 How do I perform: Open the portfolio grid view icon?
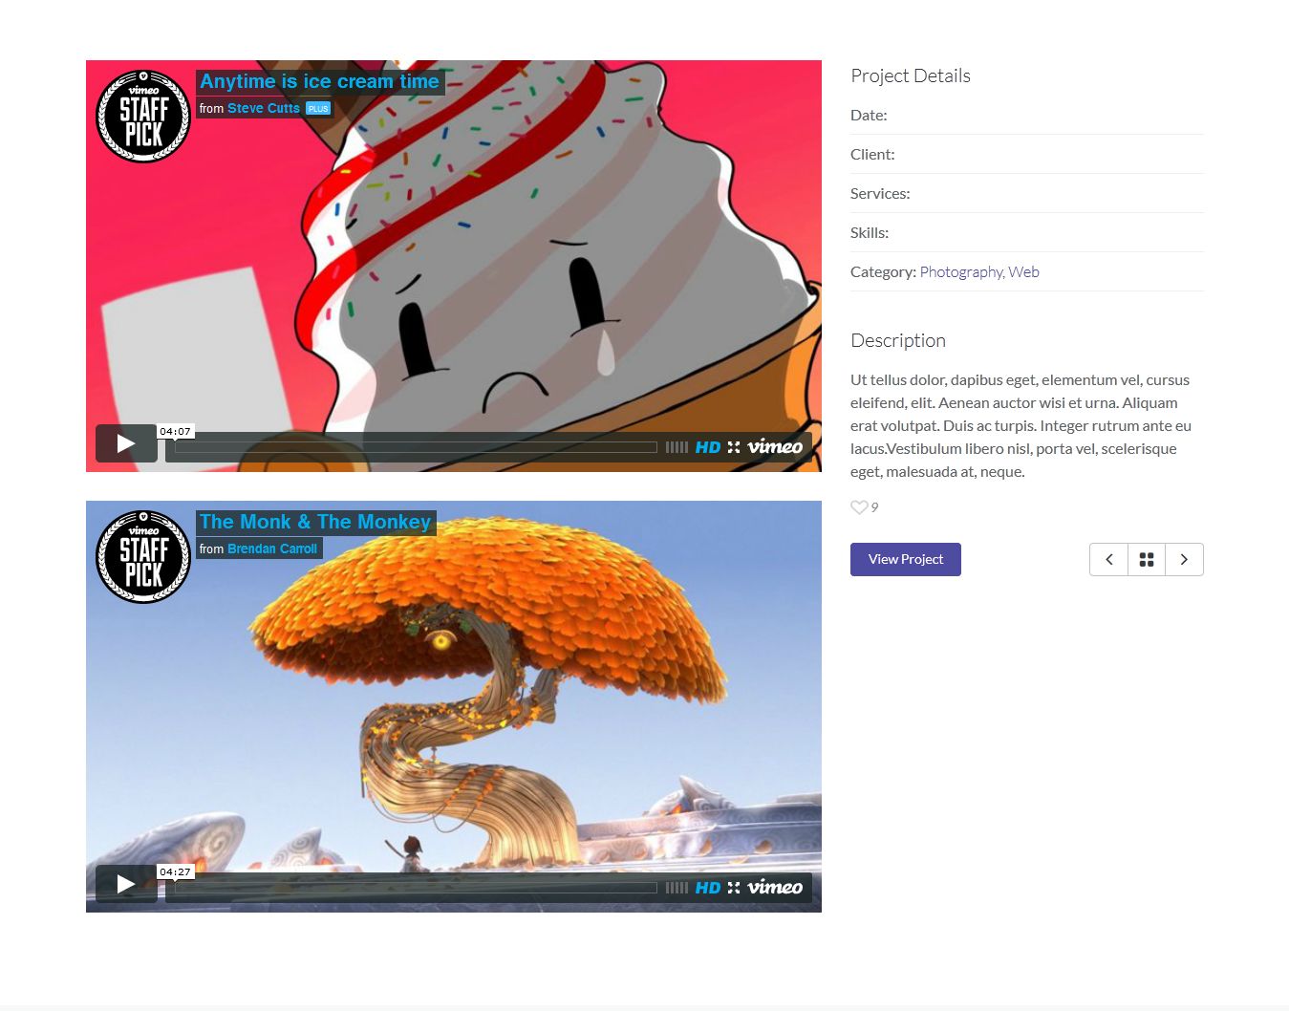(1147, 560)
